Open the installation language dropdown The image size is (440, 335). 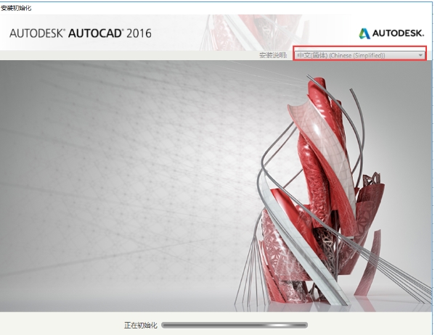click(x=359, y=55)
